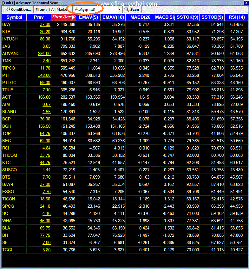This screenshot has height=269, width=249.
Task: Select the SUSCO symbol
Action: point(10,170)
